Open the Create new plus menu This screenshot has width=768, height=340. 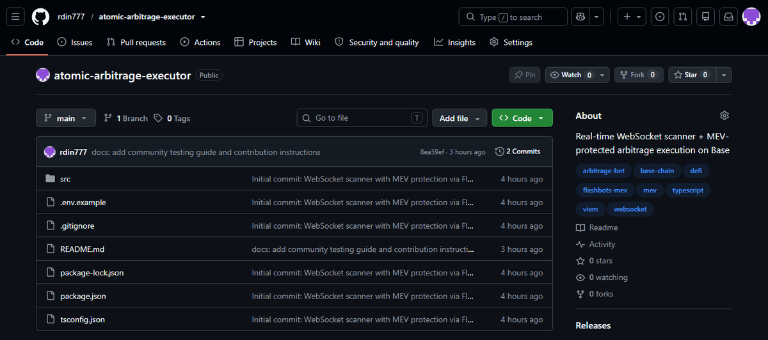tap(632, 17)
